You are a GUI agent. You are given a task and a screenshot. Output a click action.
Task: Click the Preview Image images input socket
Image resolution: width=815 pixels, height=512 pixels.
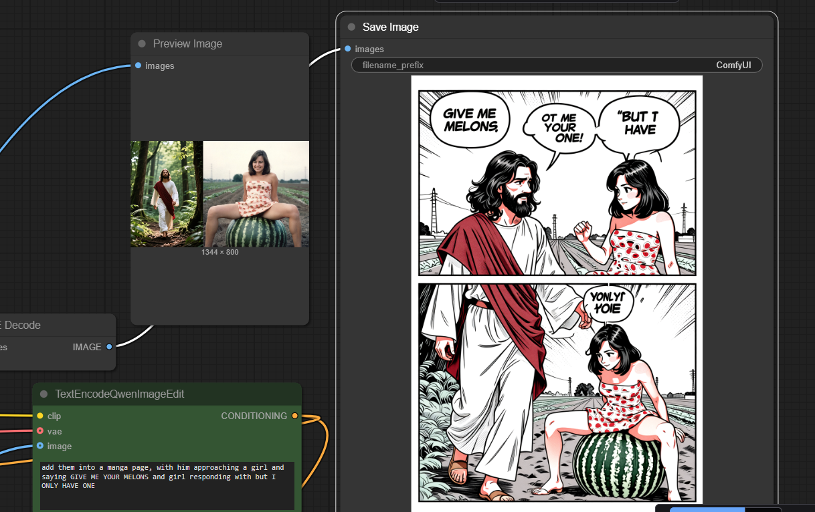(x=138, y=66)
